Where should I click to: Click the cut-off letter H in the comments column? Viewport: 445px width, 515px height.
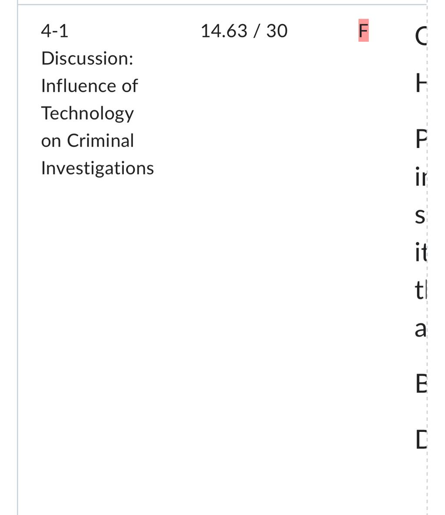coord(421,83)
